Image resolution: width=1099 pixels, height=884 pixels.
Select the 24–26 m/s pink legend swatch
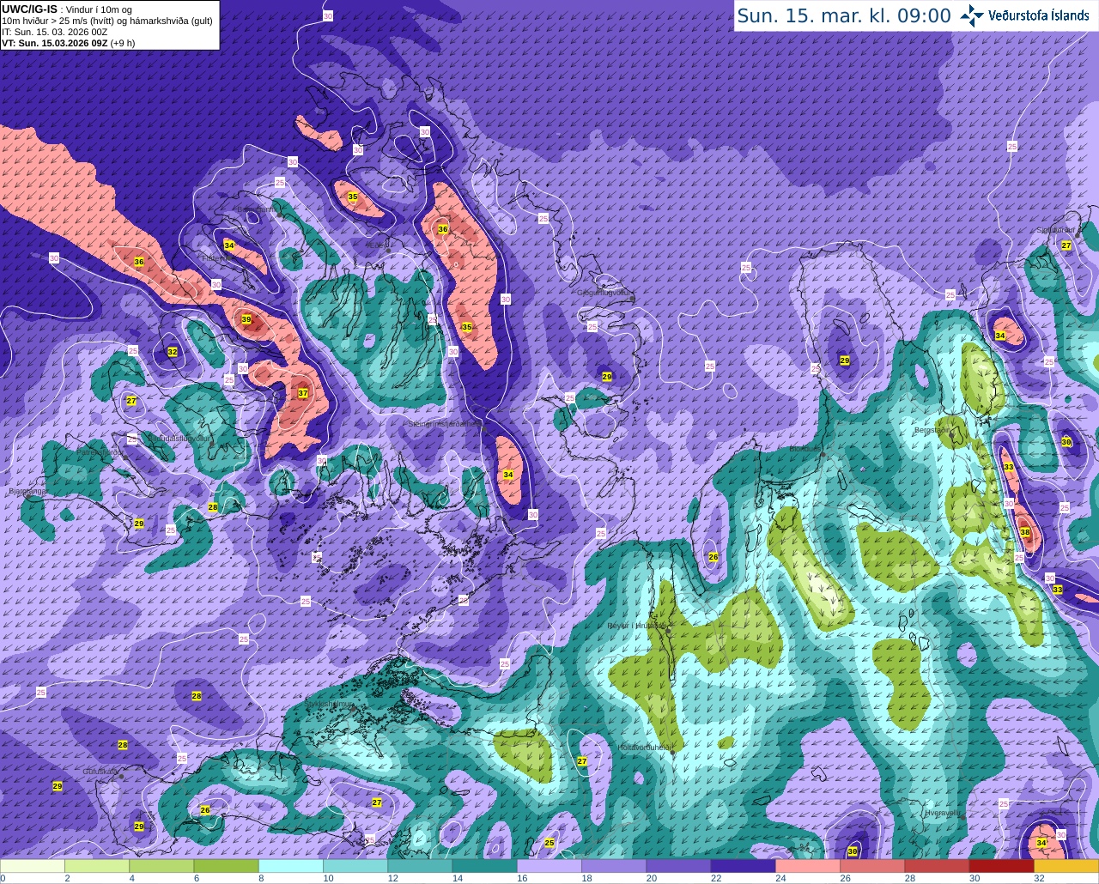point(808,866)
